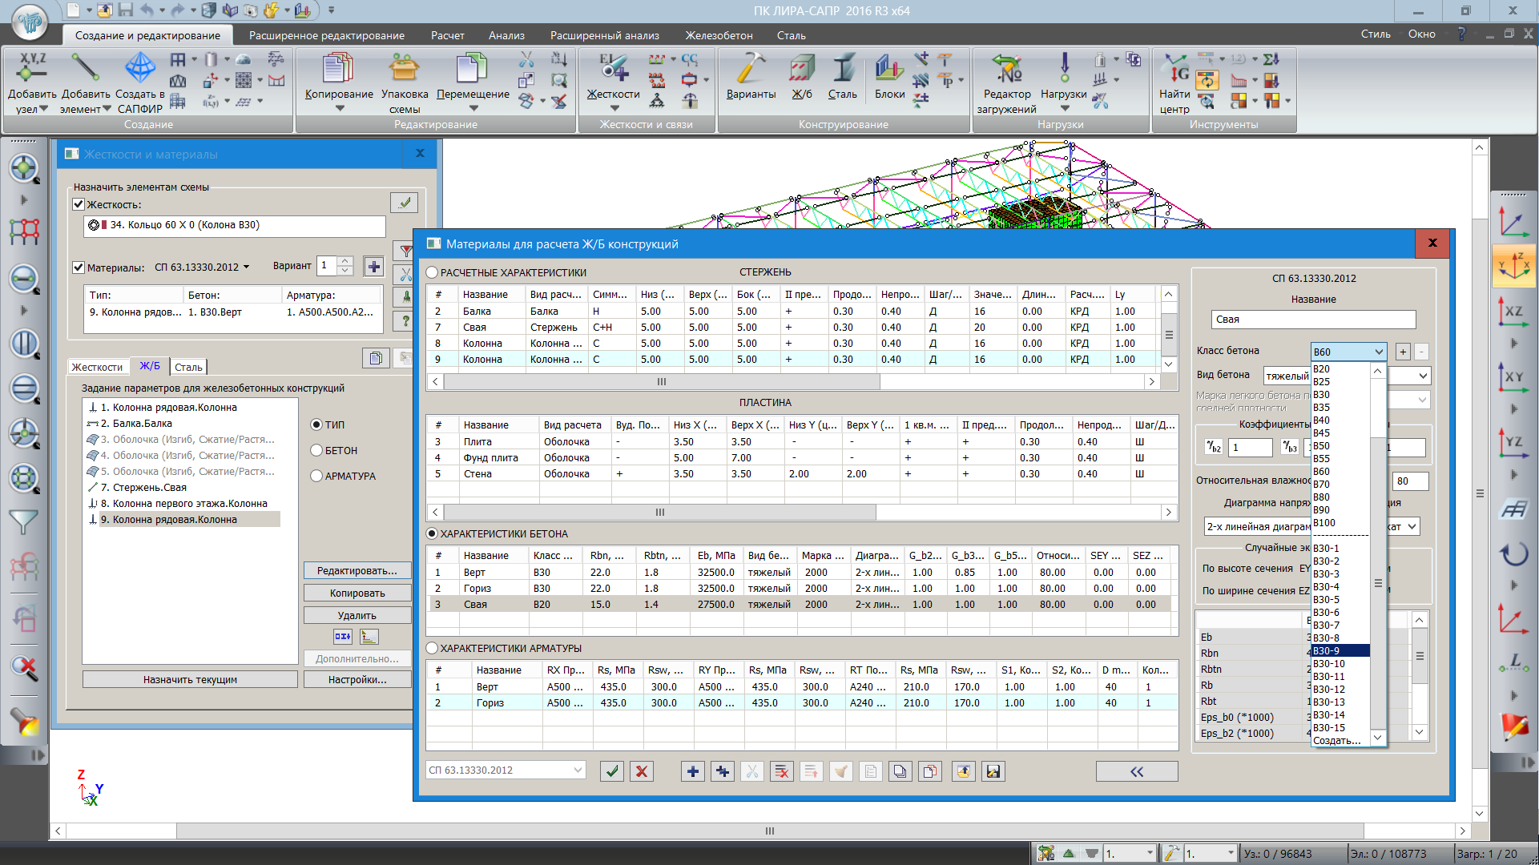Switch to the Сталь tab in panel
This screenshot has height=865, width=1539.
tap(188, 367)
